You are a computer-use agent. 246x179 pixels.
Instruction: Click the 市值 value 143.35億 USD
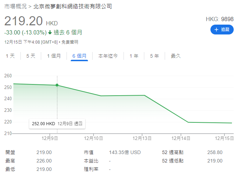tap(125, 152)
